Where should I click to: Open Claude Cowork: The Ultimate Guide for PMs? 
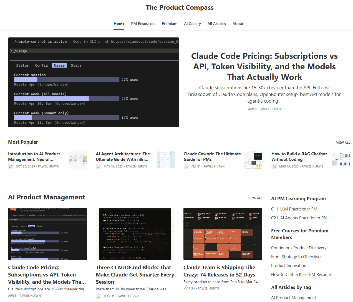(x=212, y=157)
